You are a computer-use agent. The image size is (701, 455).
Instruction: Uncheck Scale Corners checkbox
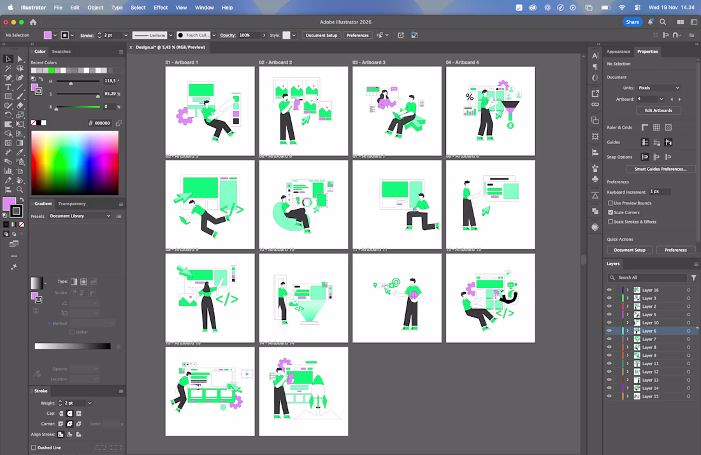click(611, 212)
